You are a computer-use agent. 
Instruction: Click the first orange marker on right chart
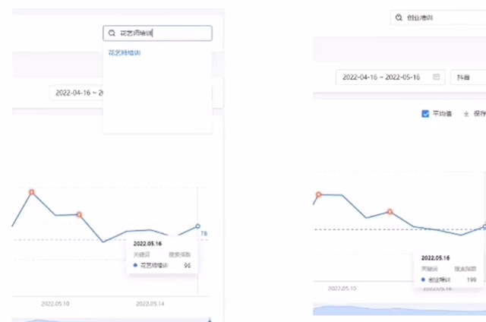(x=319, y=194)
